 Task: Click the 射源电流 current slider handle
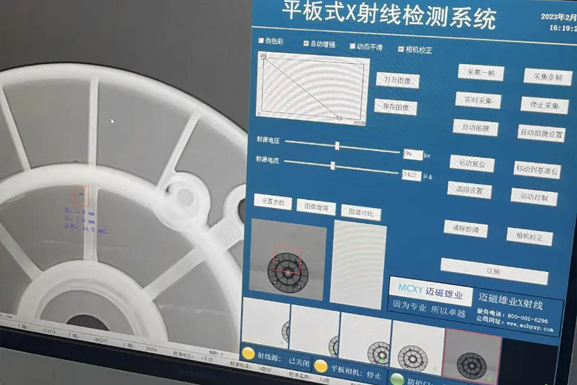coord(332,166)
